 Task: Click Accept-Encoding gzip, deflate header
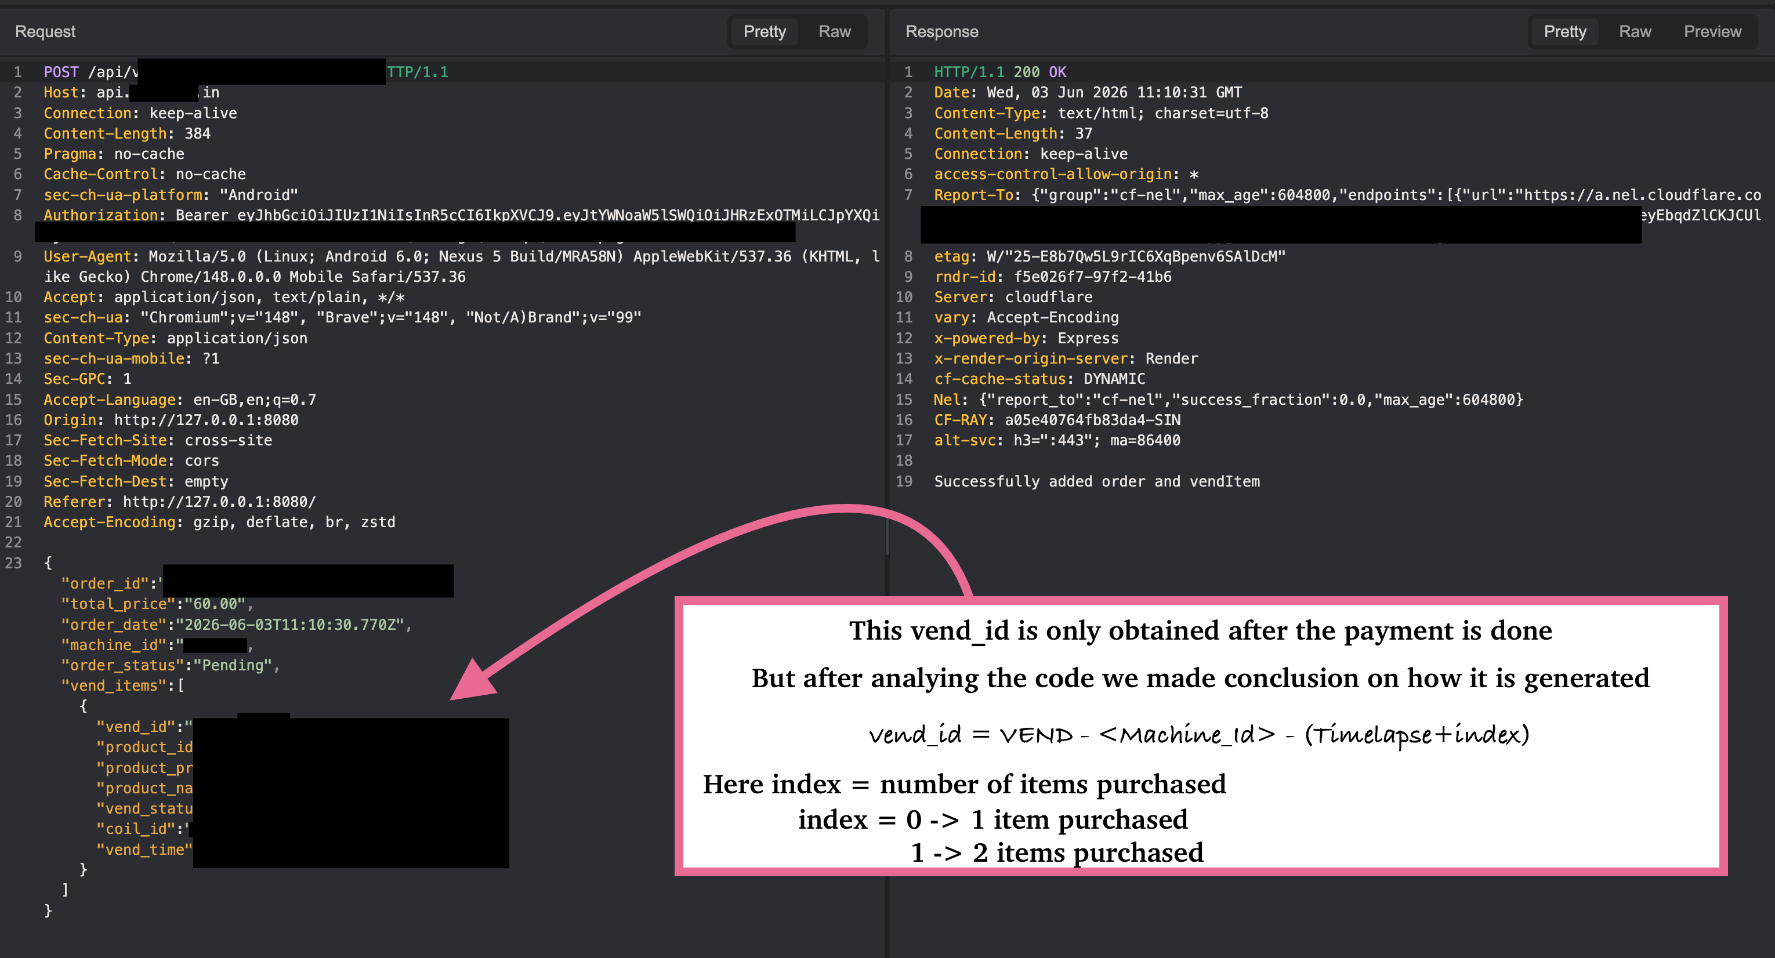220,522
